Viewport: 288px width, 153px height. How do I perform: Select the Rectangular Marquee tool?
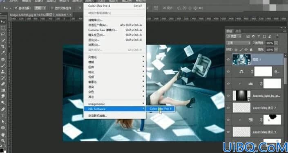[3, 28]
